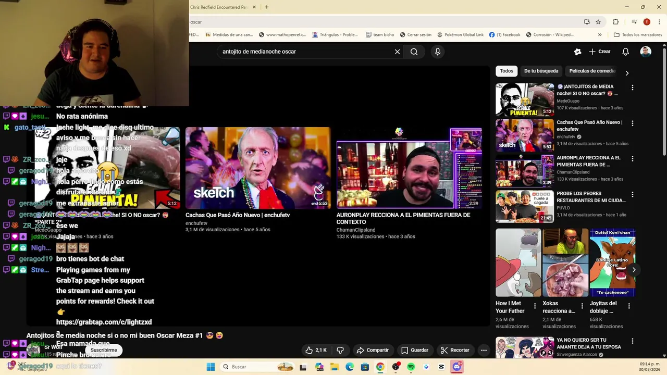The image size is (667, 375).
Task: Open Chrome extensions puzzle icon
Action: pos(615,22)
